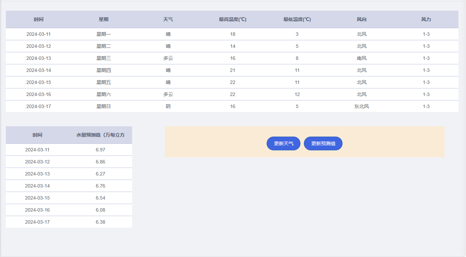Click the 天气 column header
This screenshot has width=466, height=257.
click(168, 19)
